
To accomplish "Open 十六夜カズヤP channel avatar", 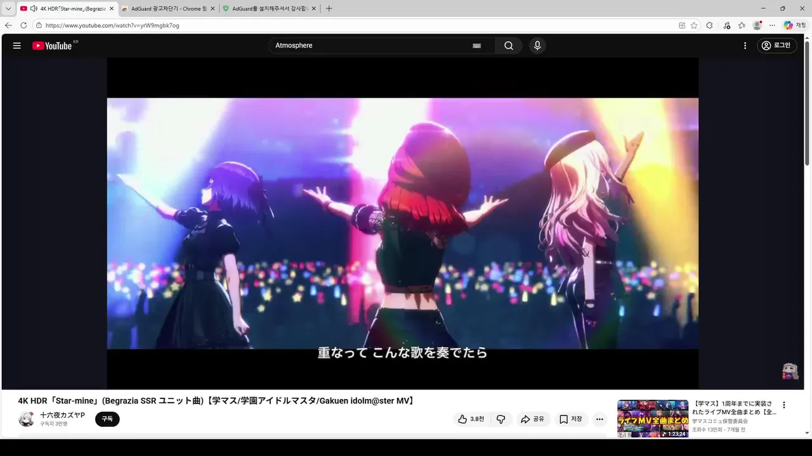I will tap(27, 419).
